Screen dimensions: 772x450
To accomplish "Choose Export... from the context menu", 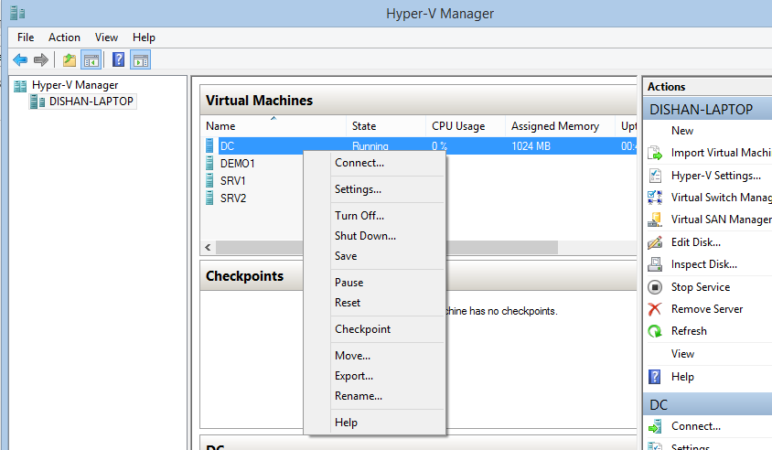I will (x=375, y=376).
